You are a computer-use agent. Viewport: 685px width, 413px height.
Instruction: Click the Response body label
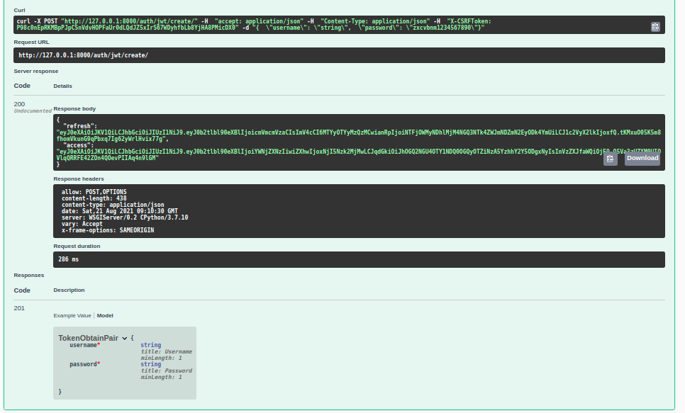click(x=74, y=108)
